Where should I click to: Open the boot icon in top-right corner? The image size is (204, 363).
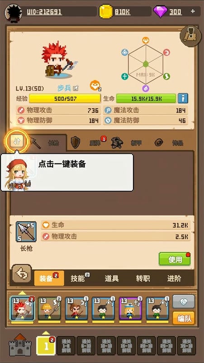tap(190, 36)
